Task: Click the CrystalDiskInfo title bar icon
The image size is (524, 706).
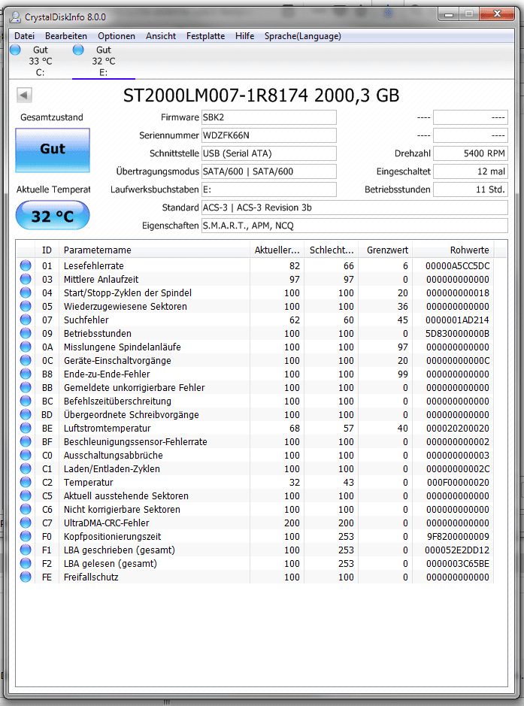Action: (x=15, y=17)
